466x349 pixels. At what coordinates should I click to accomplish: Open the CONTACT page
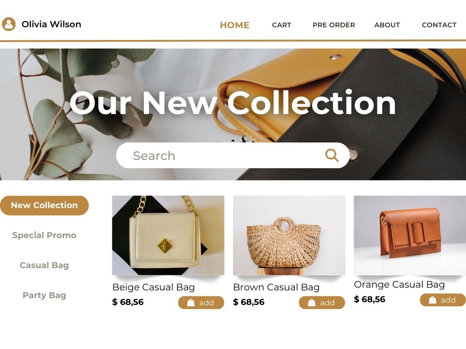439,25
